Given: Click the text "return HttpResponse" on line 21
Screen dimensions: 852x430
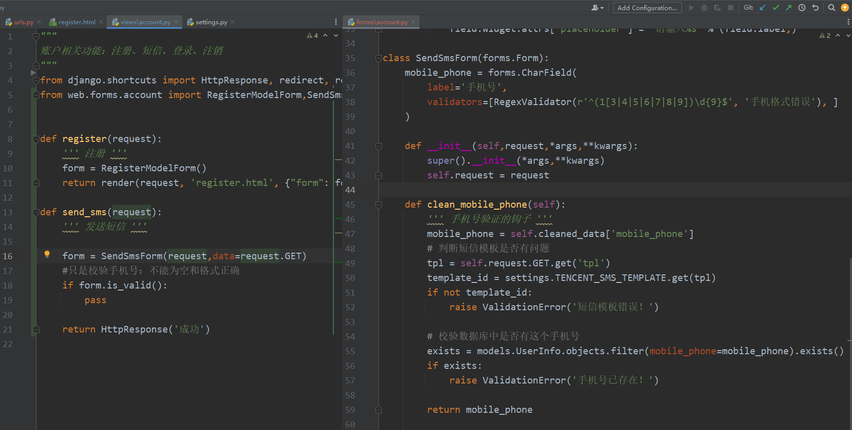Looking at the screenshot, I should [115, 329].
